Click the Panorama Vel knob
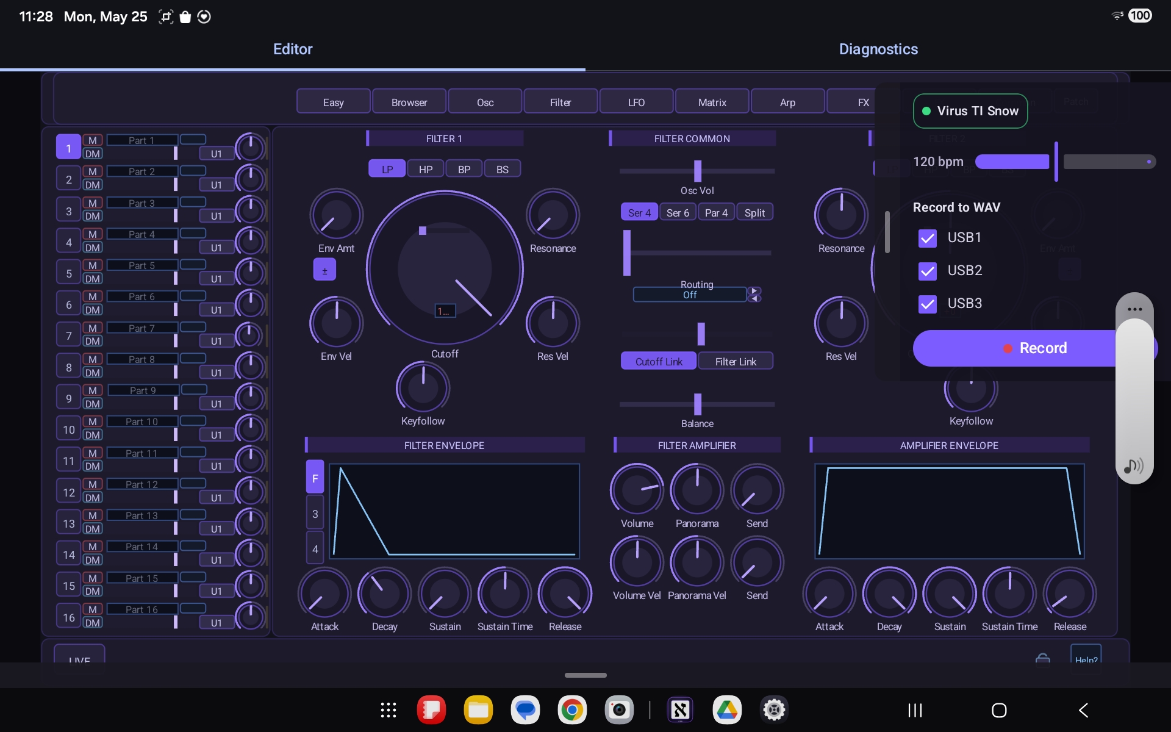The image size is (1171, 732). click(x=697, y=562)
